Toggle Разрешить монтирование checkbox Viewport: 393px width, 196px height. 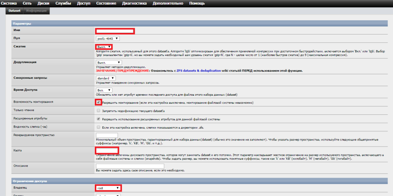point(99,102)
